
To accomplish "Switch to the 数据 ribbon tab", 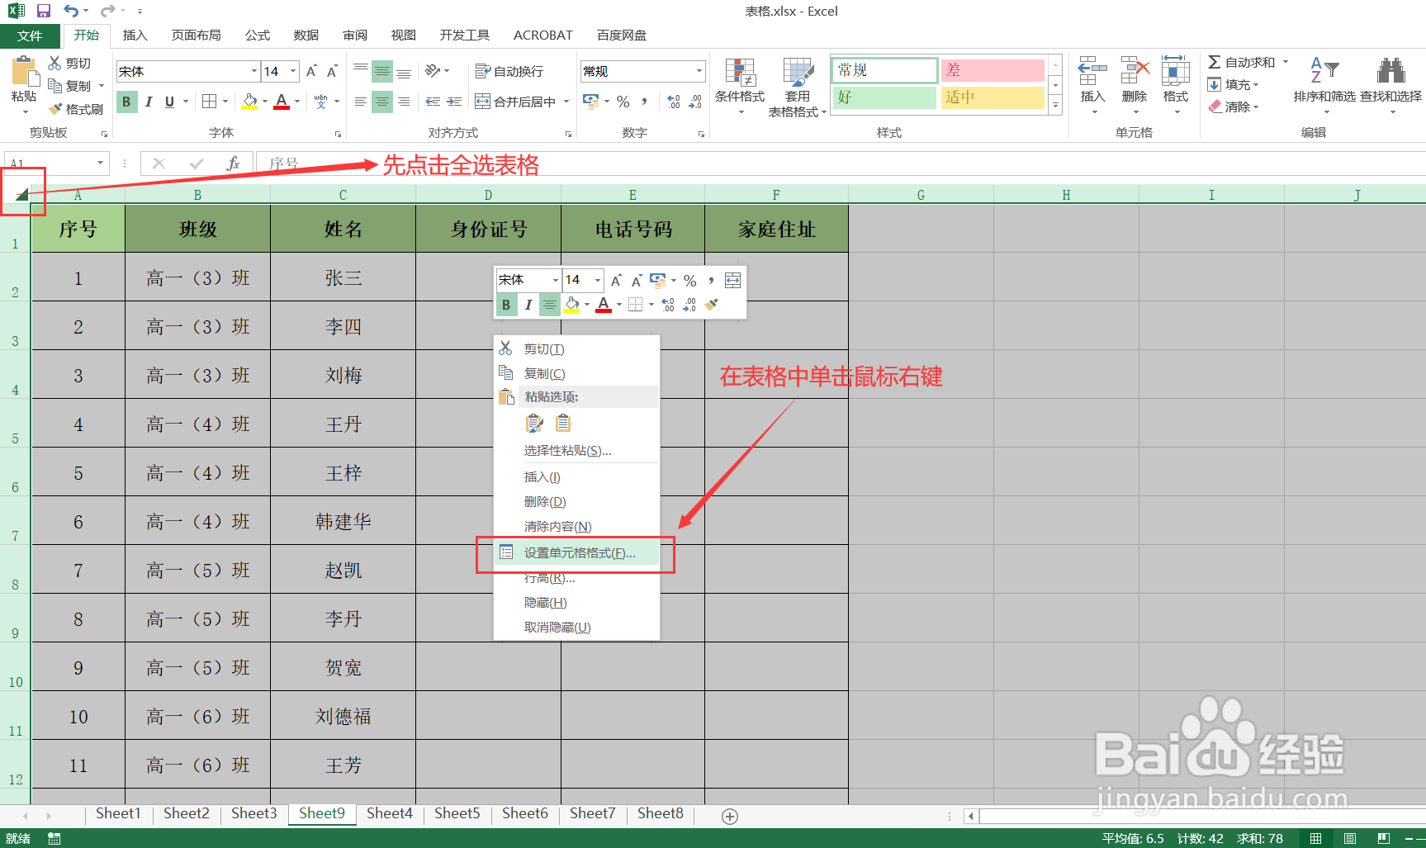I will pyautogui.click(x=306, y=36).
